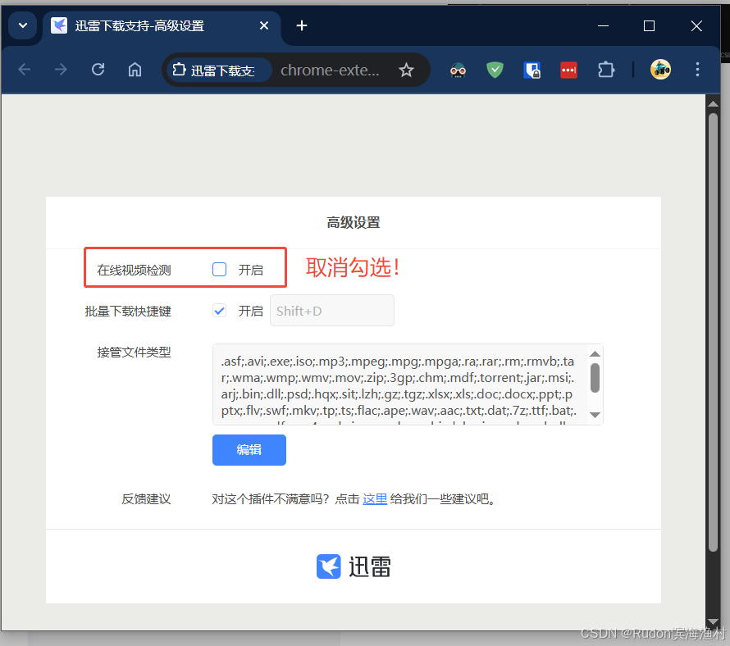Click the 批量下载快捷键 label
730x646 pixels.
128,311
